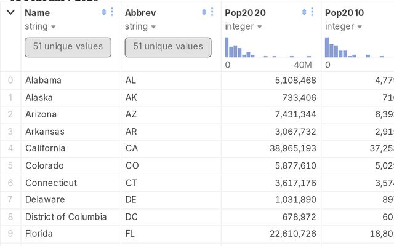Click Abbrev column 51 unique values button
This screenshot has width=394, height=246.
click(x=168, y=47)
